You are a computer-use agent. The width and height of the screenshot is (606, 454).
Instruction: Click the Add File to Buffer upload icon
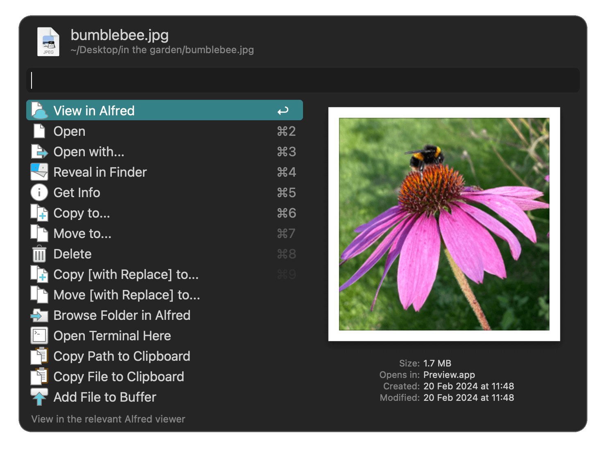39,397
